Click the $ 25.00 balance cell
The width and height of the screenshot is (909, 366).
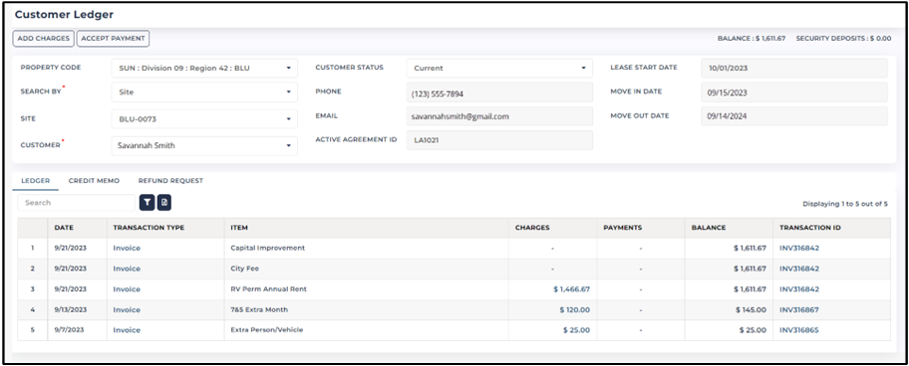[x=729, y=330]
